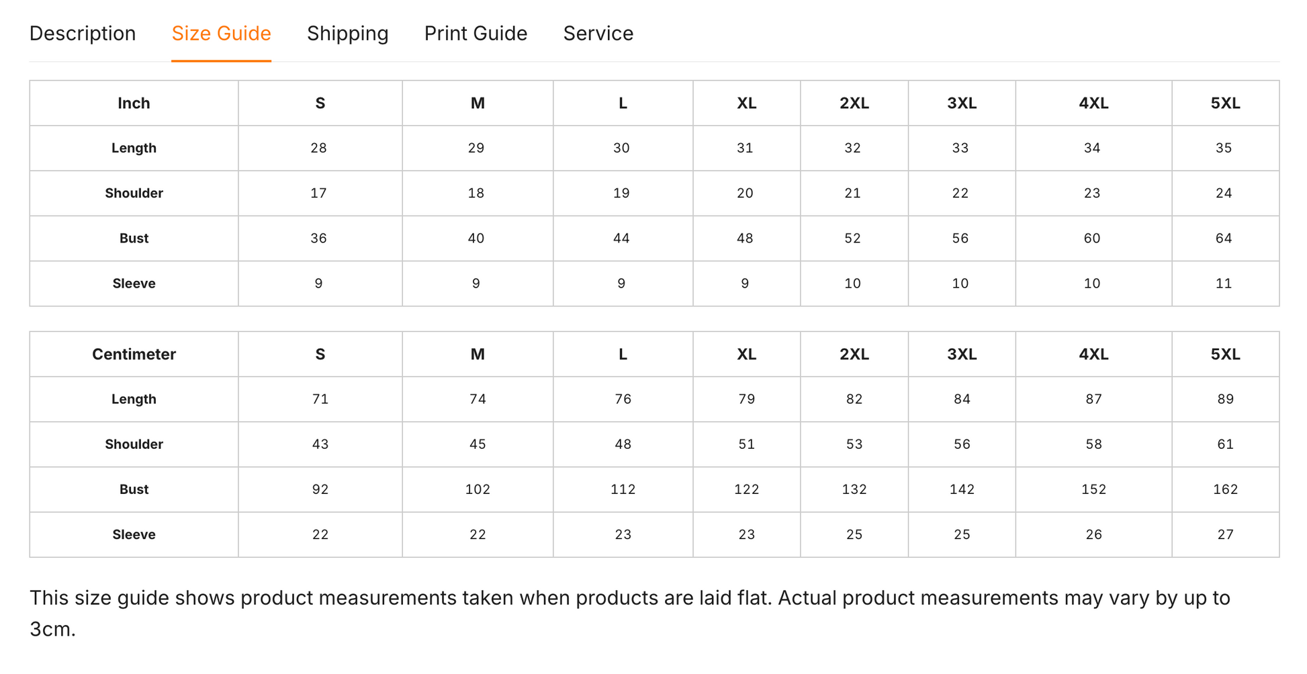Click the 11 sleeve value for 5XL
This screenshot has height=674, width=1307.
(x=1225, y=284)
